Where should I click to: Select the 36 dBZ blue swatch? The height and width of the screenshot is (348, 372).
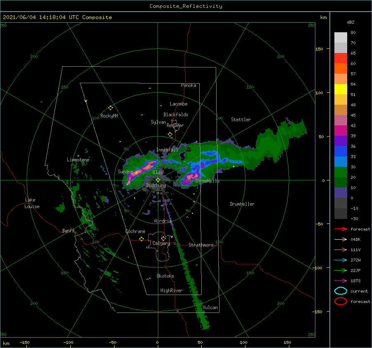pos(341,151)
